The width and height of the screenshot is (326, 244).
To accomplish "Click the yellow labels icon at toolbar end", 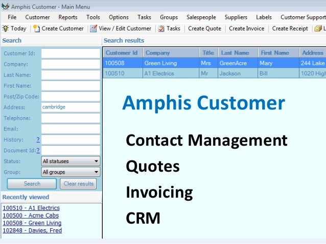I will (x=318, y=29).
